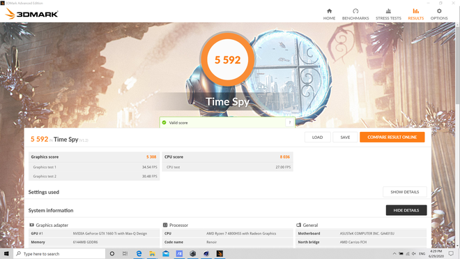460x259 pixels.
Task: Click the ENG language indicator
Action: coord(422,253)
